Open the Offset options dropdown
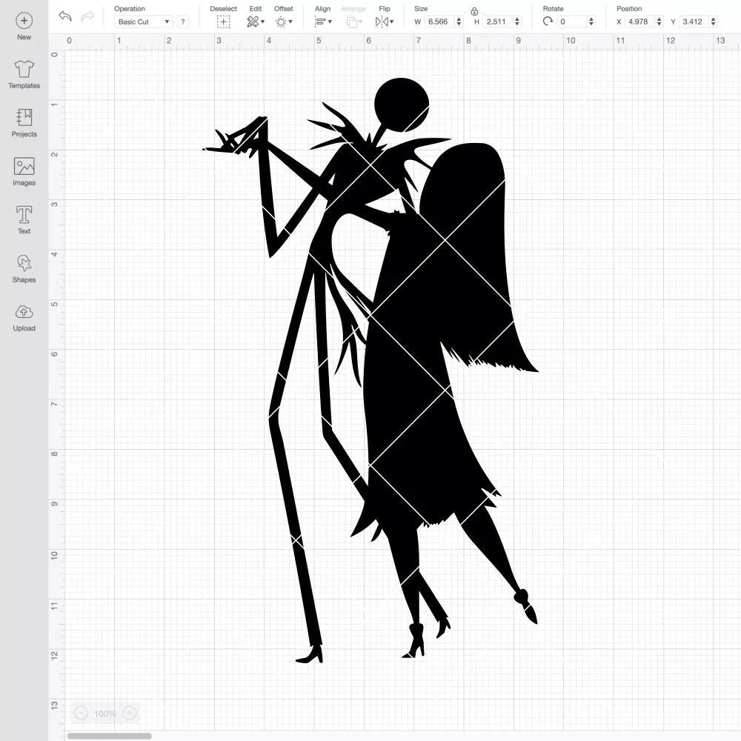The height and width of the screenshot is (741, 741). pos(284,21)
